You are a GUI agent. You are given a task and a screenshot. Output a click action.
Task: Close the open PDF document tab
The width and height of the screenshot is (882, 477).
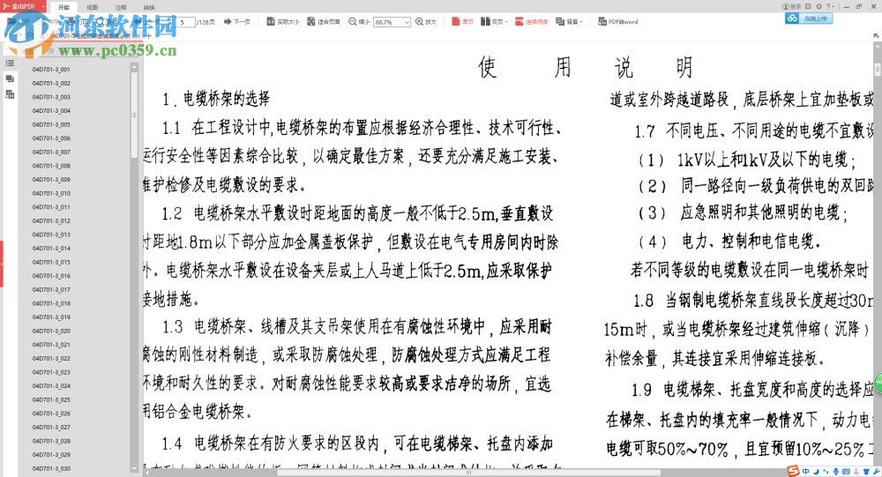[x=137, y=35]
